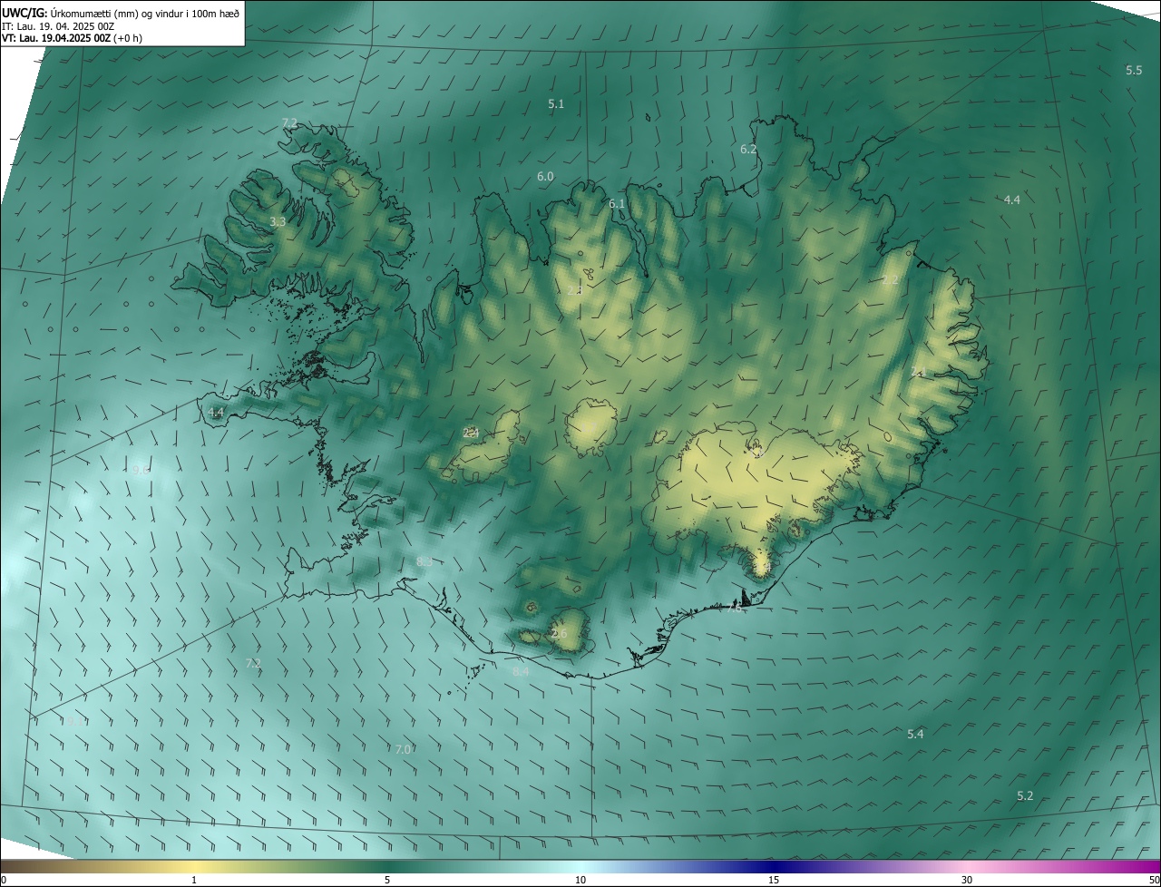
Task: Select the 3.3 value label in the Westfjords
Action: pyautogui.click(x=278, y=221)
